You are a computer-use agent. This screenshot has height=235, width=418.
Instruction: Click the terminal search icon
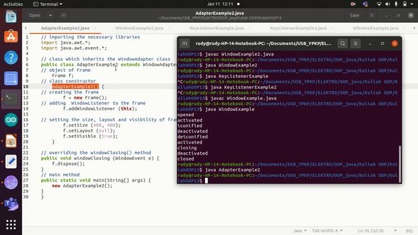342,44
